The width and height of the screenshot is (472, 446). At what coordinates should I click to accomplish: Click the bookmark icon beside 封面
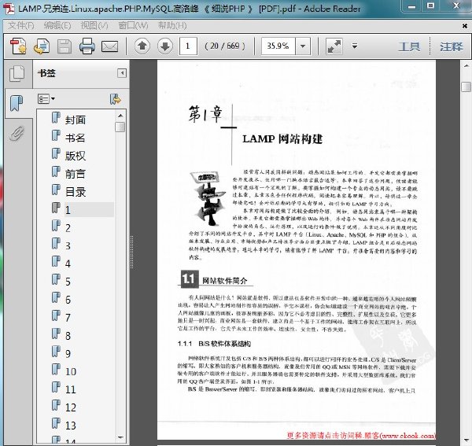coord(56,118)
